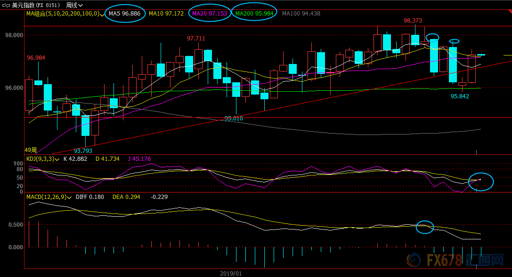Open the 周线 period dropdown

point(74,5)
